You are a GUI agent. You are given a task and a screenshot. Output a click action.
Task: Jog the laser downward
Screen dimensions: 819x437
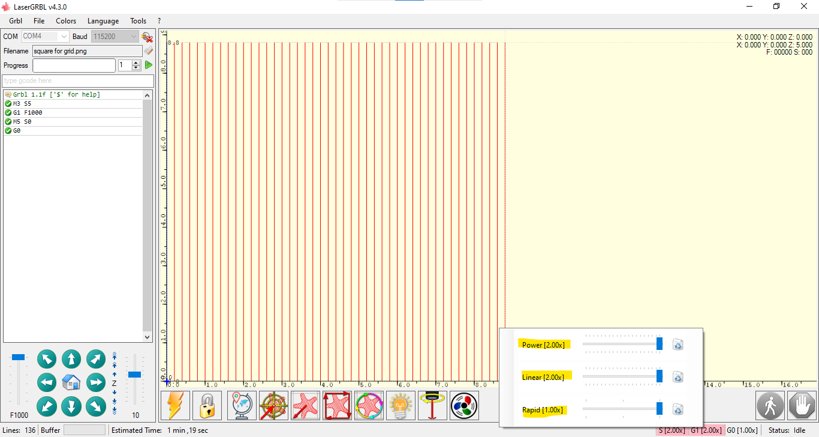71,406
